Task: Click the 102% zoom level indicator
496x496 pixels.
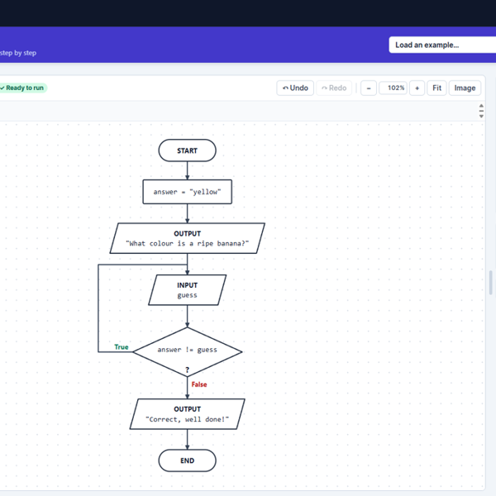Action: [x=393, y=88]
